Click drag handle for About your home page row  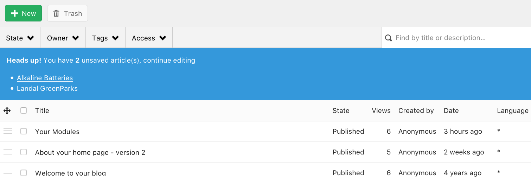[x=8, y=152]
